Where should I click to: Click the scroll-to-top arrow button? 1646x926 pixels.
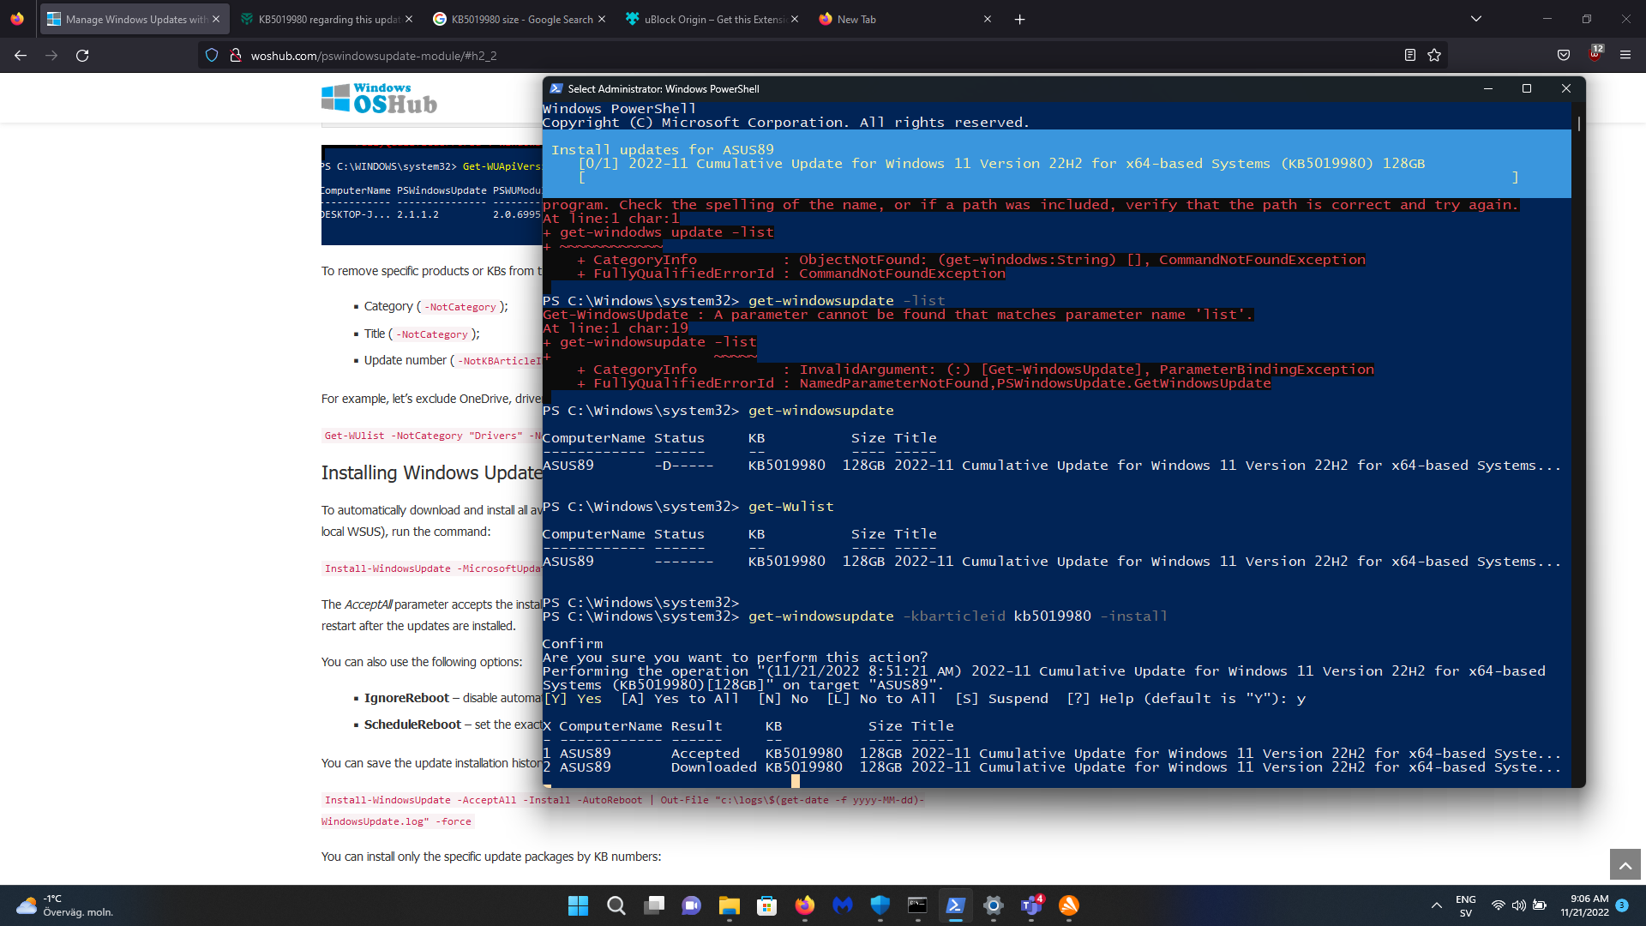(1625, 865)
